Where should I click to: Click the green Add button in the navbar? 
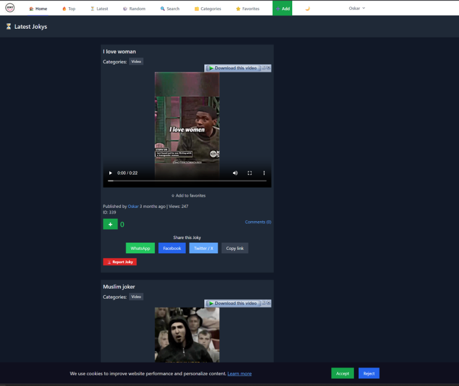282,9
